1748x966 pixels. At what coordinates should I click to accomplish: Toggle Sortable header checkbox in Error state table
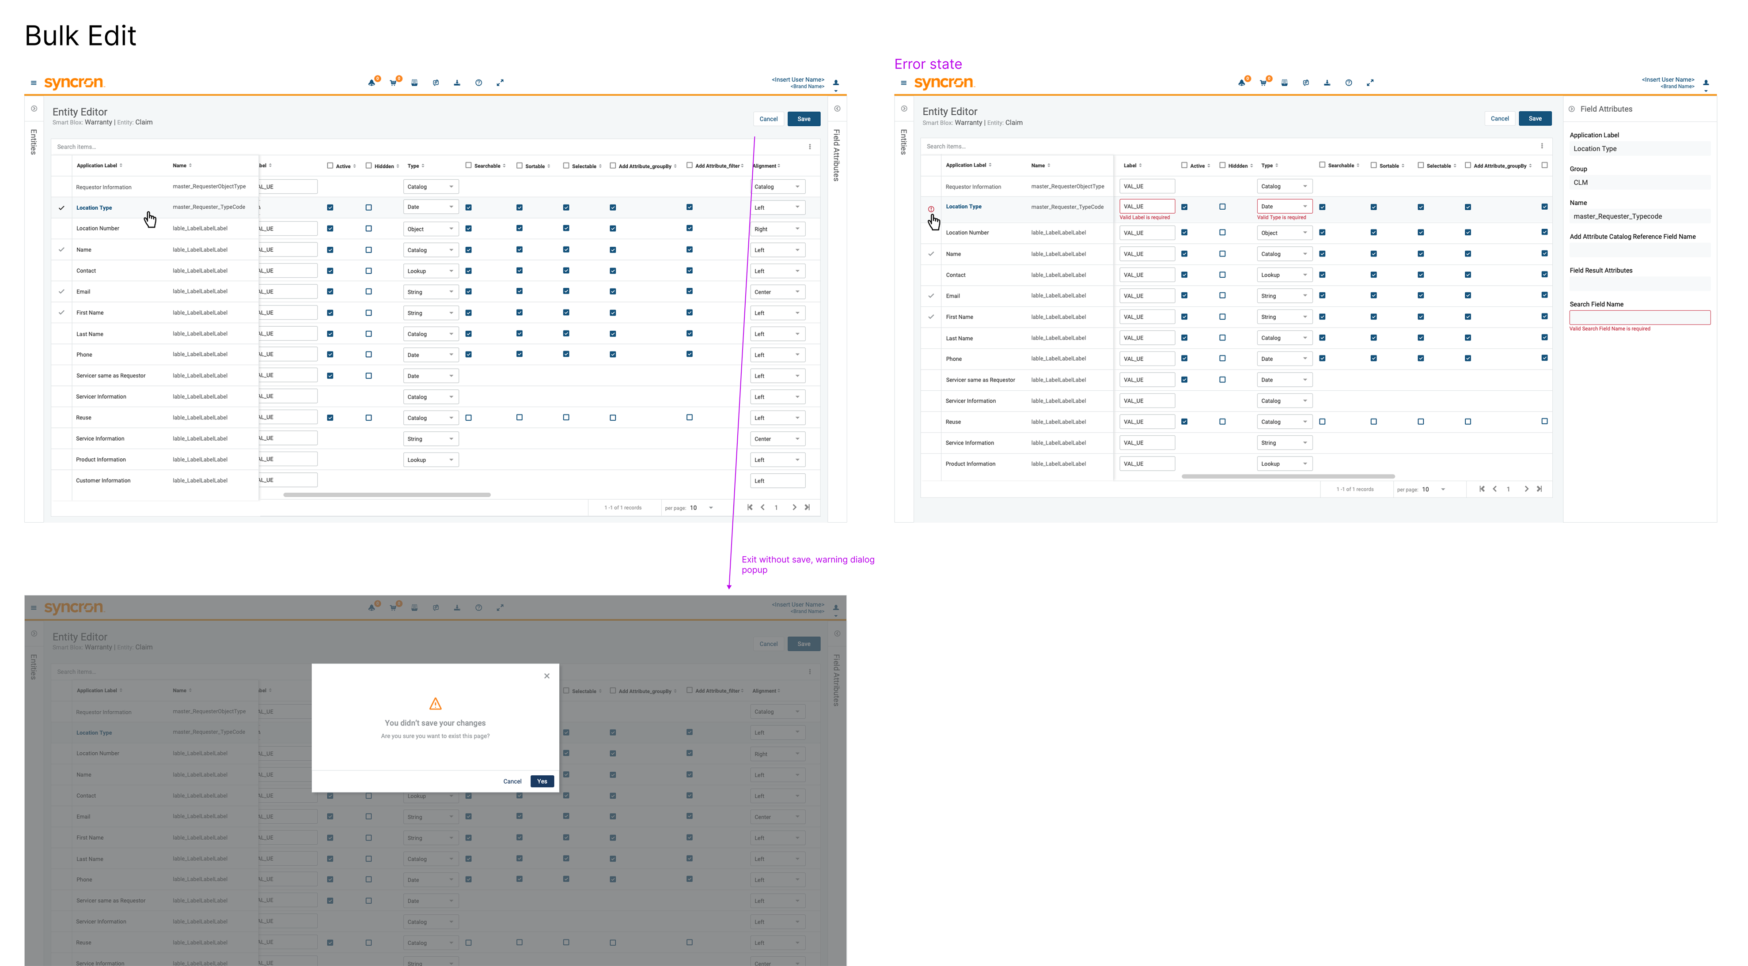(1373, 165)
